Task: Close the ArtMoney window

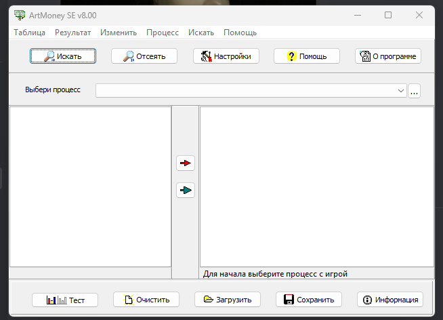Action: click(x=419, y=15)
